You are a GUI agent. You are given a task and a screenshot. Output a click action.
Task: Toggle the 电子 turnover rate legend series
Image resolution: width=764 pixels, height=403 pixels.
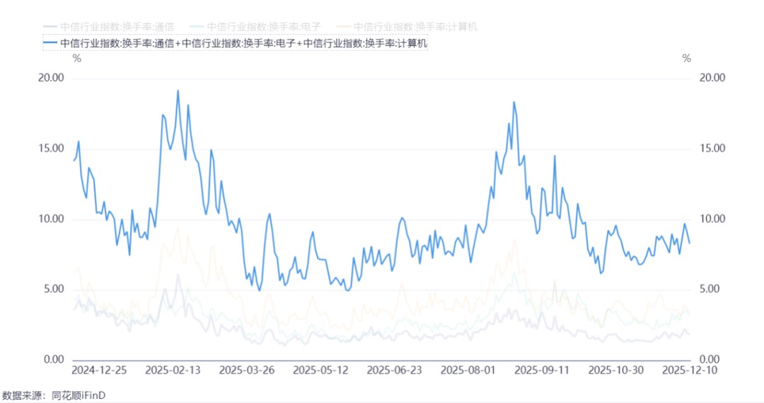pos(255,27)
